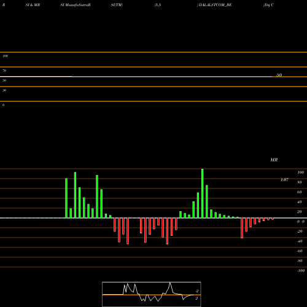Click the MR axis label '-100'

coord(301,271)
